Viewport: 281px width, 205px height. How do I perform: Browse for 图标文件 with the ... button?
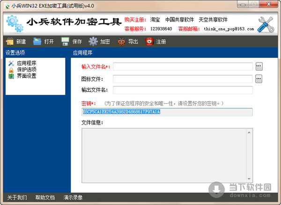[259, 79]
